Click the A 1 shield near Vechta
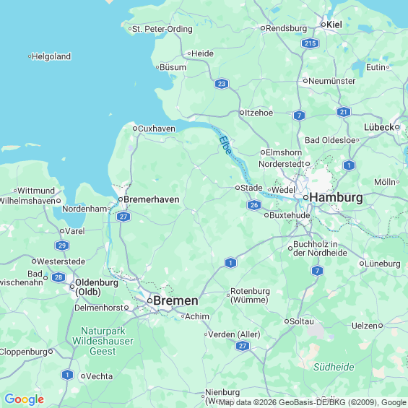Screen dimensions: 408x408 coord(67,375)
